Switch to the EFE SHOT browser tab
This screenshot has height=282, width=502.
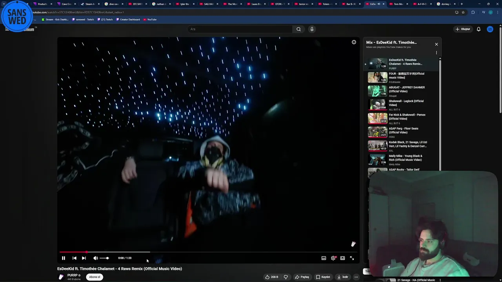137,4
